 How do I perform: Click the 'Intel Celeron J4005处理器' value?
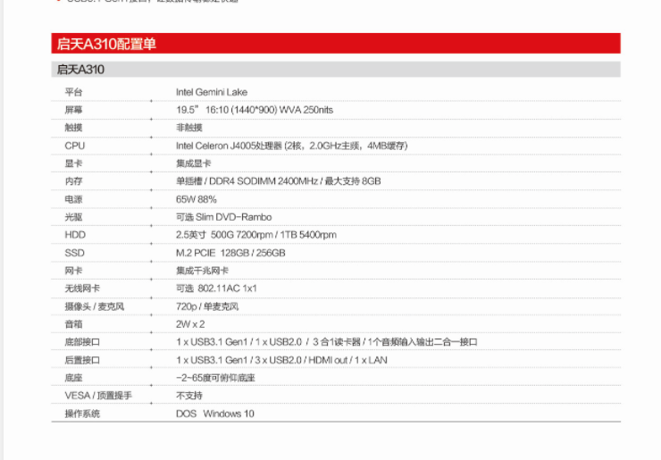coord(229,146)
